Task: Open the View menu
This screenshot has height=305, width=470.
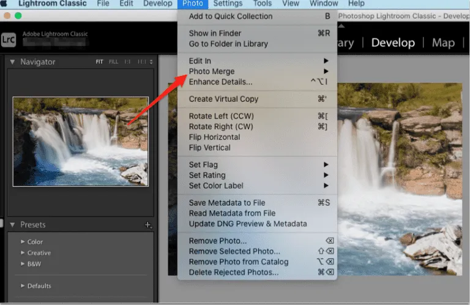Action: tap(291, 4)
